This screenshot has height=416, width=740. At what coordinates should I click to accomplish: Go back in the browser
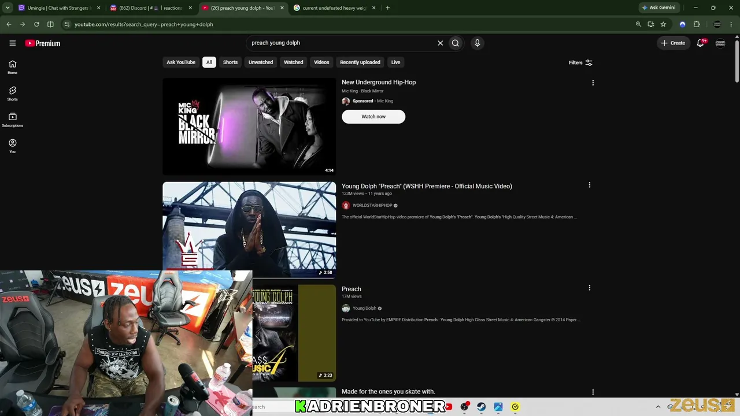9,24
